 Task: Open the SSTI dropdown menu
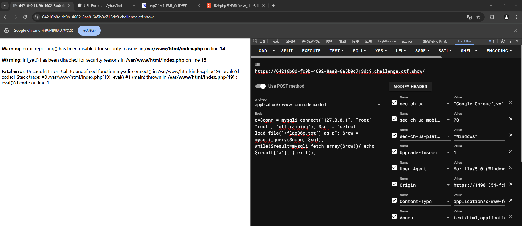pyautogui.click(x=445, y=51)
